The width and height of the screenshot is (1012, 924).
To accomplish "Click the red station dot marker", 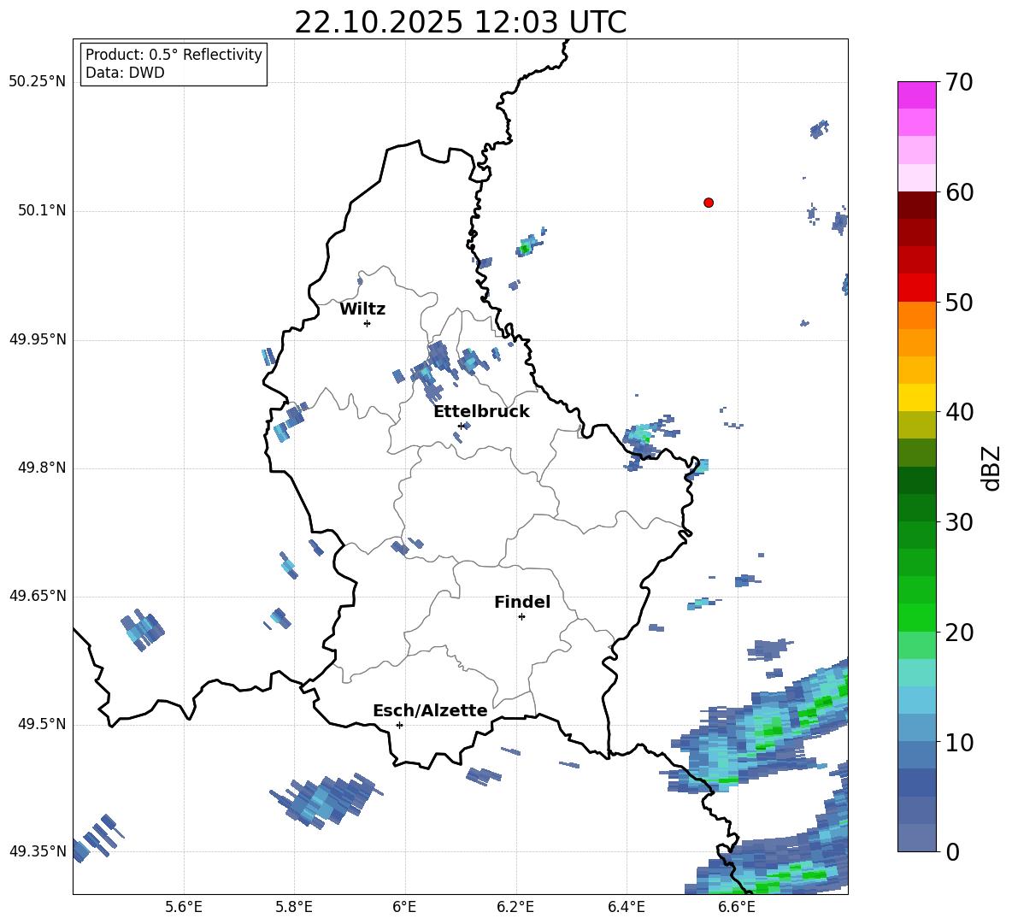I will tap(708, 203).
